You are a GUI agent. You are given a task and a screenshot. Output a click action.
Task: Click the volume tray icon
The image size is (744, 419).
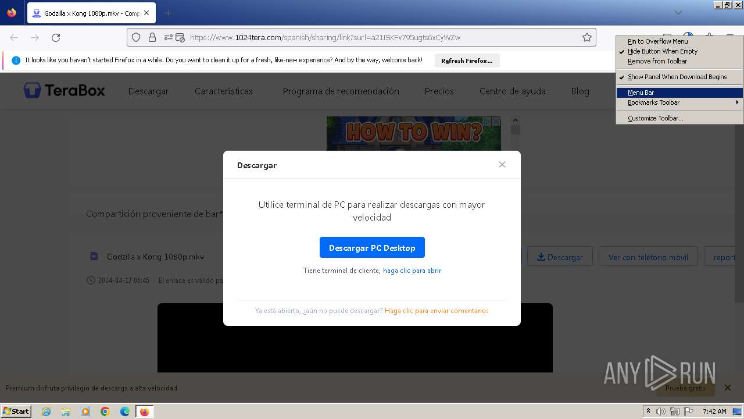(x=661, y=411)
